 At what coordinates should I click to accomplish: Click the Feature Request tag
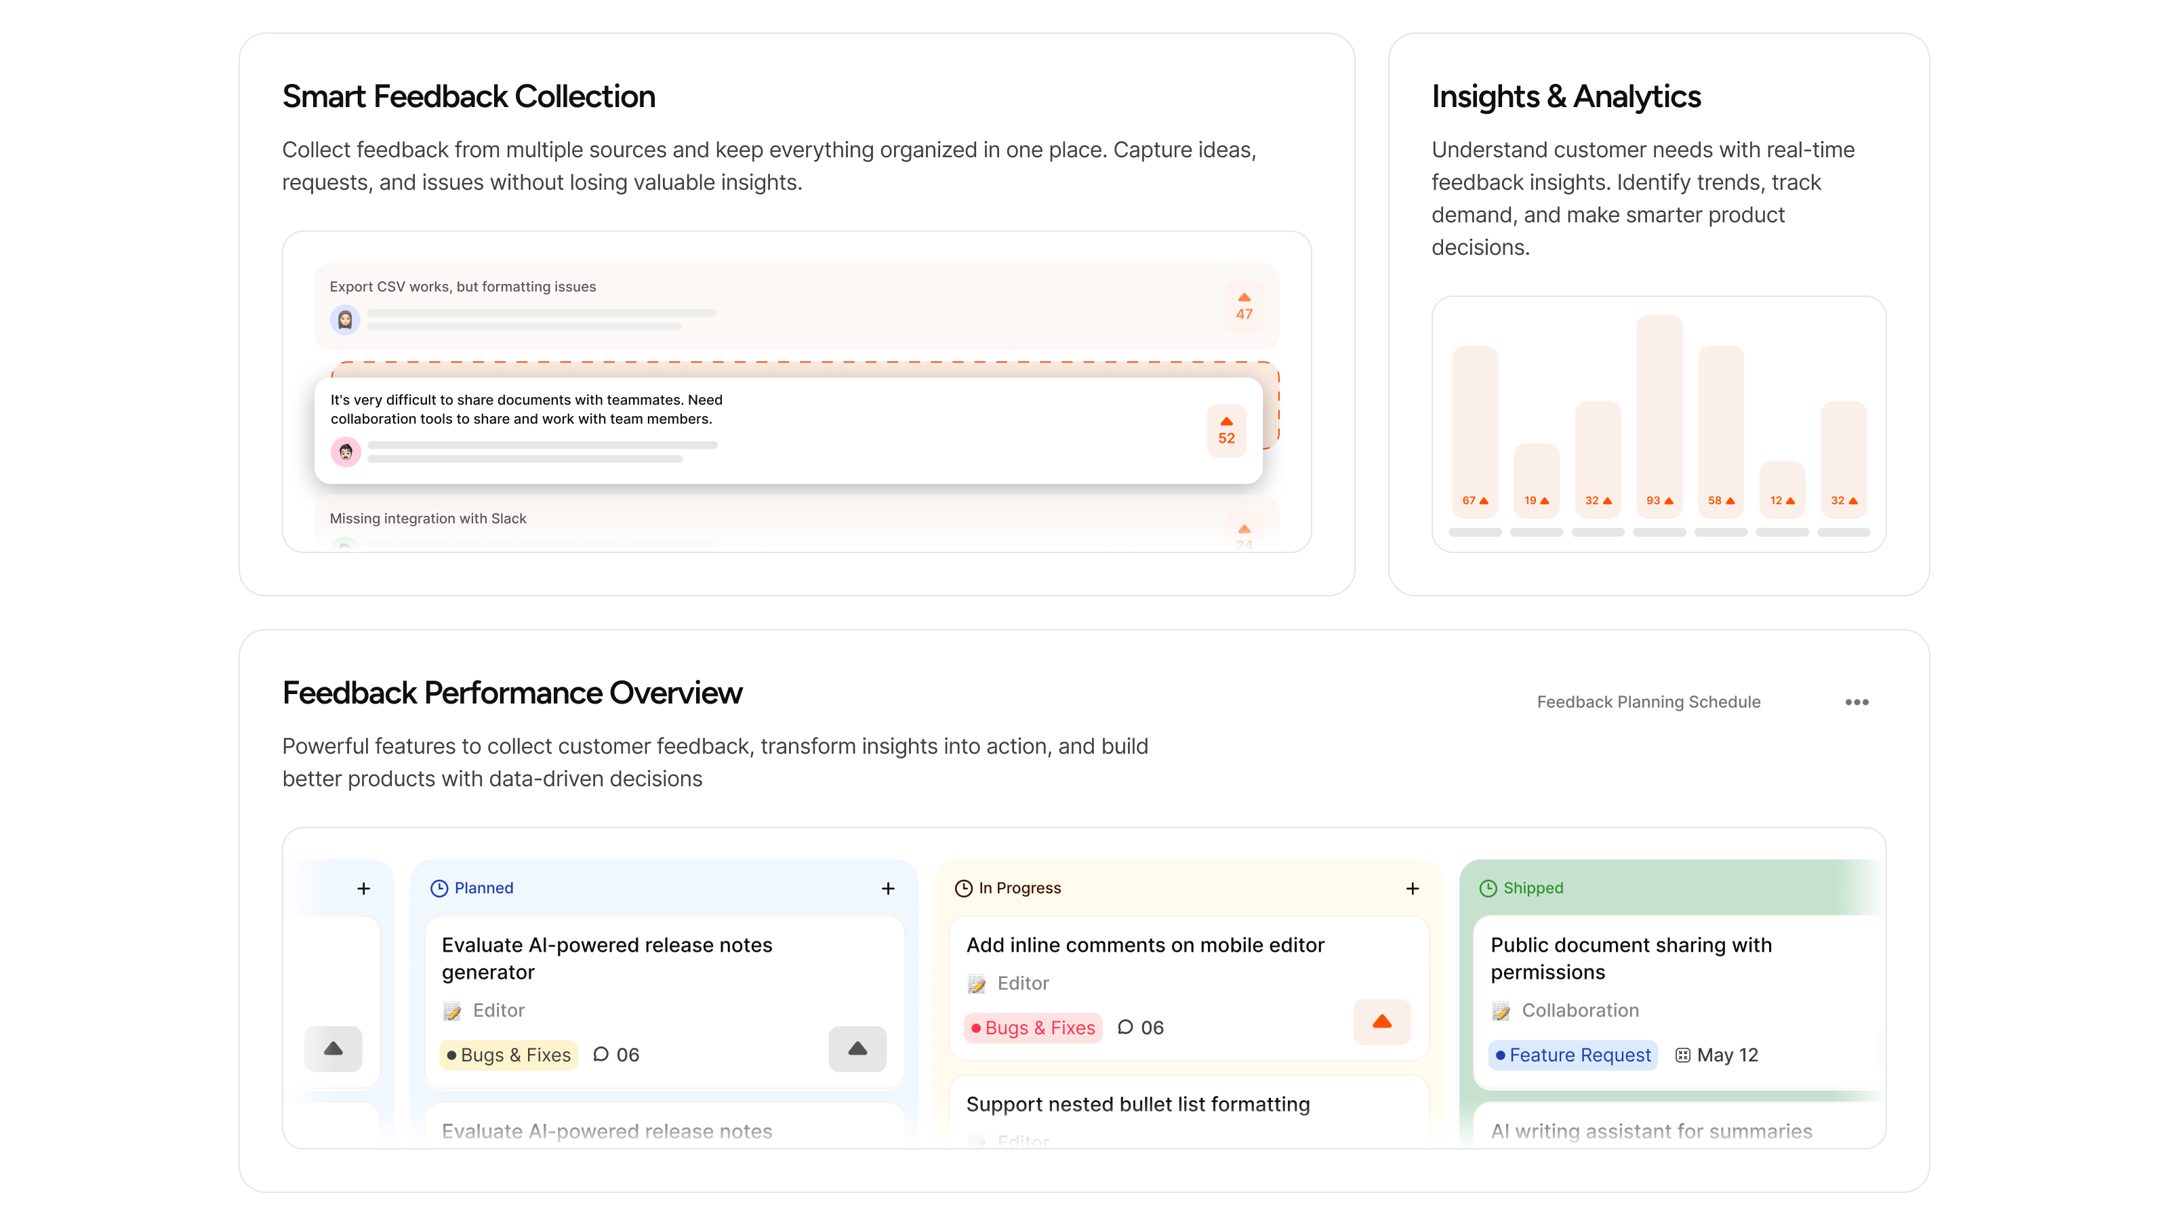(1573, 1054)
